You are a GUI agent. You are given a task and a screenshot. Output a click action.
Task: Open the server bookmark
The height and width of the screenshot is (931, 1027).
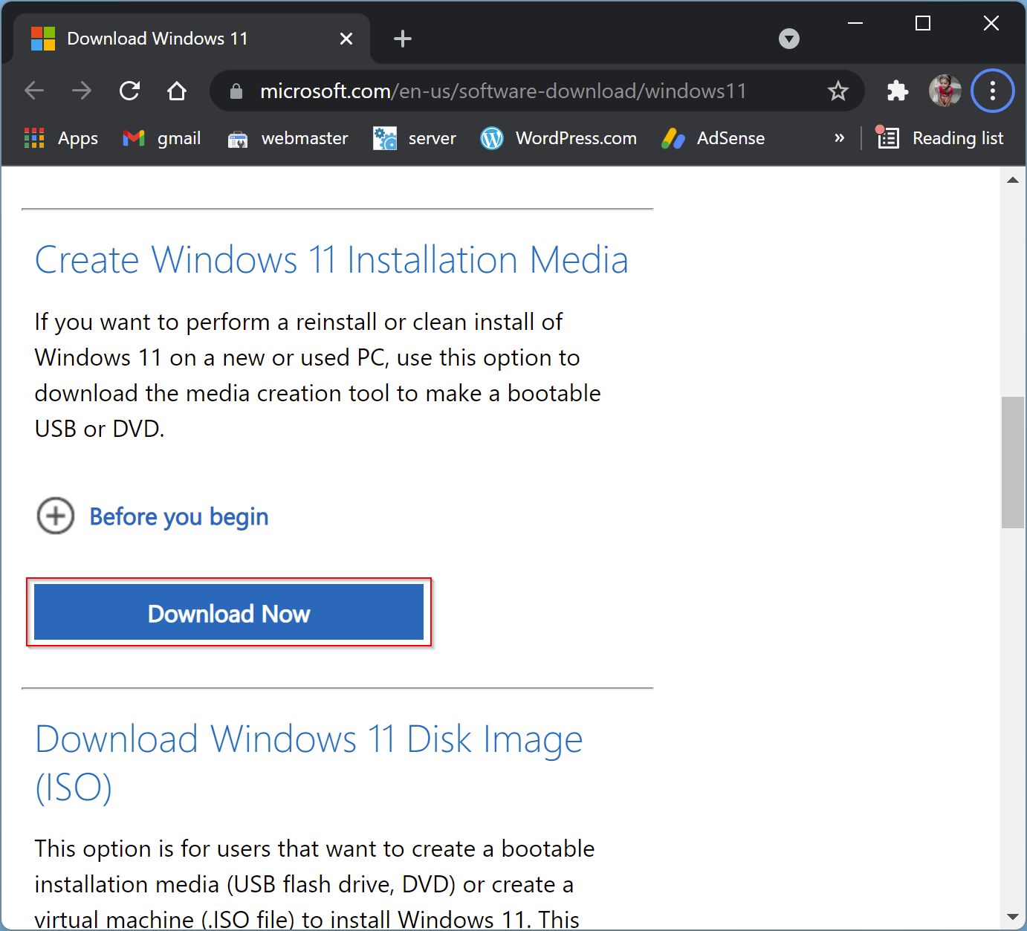pos(415,138)
